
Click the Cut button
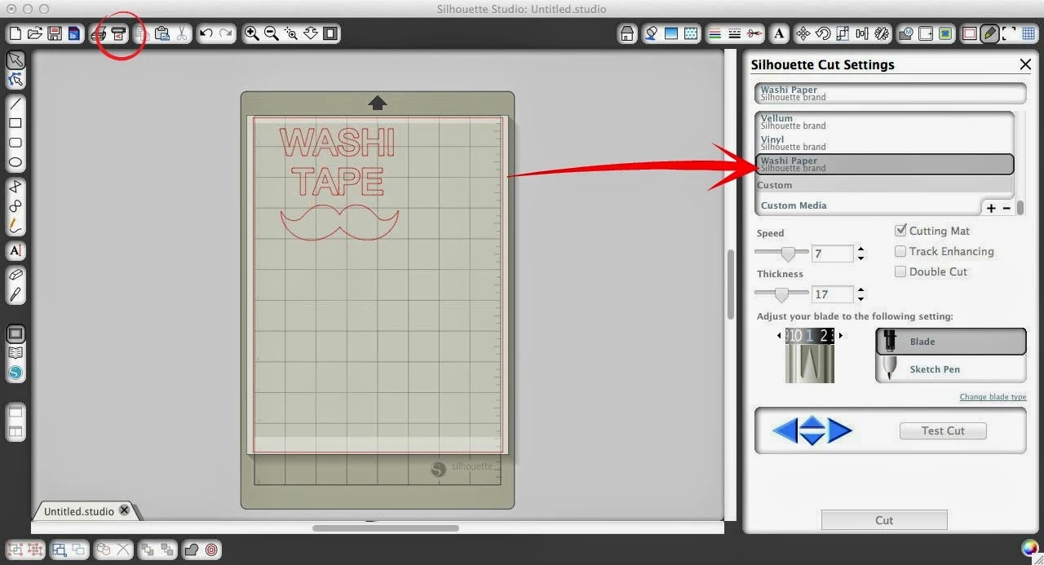click(884, 520)
